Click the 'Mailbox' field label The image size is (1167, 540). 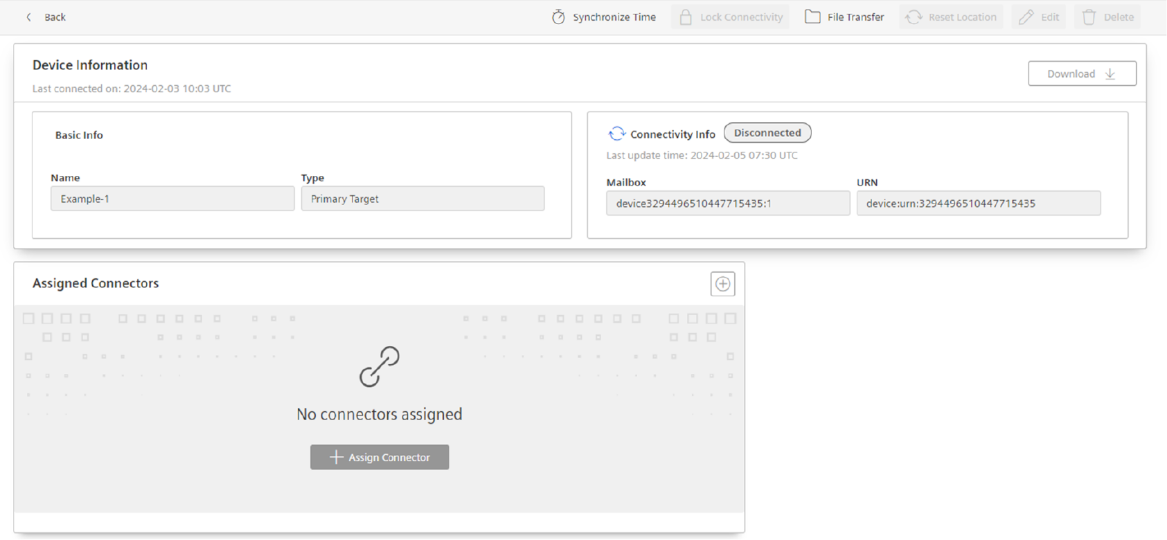tap(626, 182)
